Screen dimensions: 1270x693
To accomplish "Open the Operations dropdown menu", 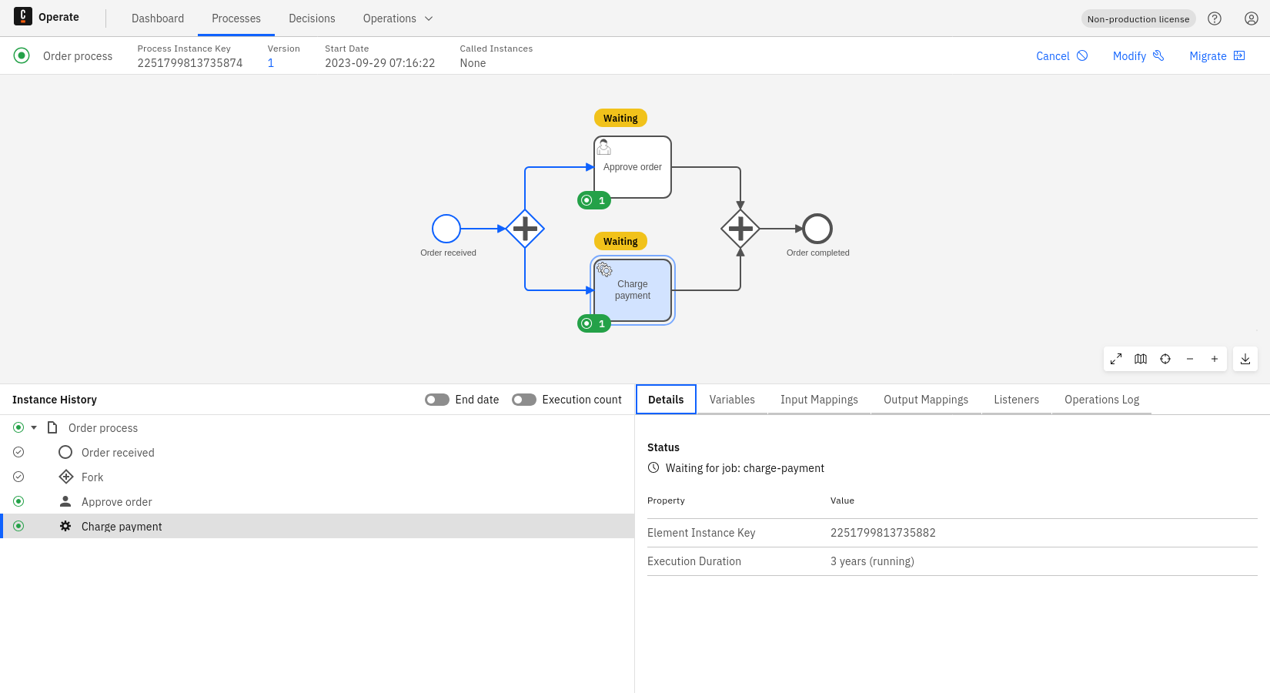I will coord(398,18).
